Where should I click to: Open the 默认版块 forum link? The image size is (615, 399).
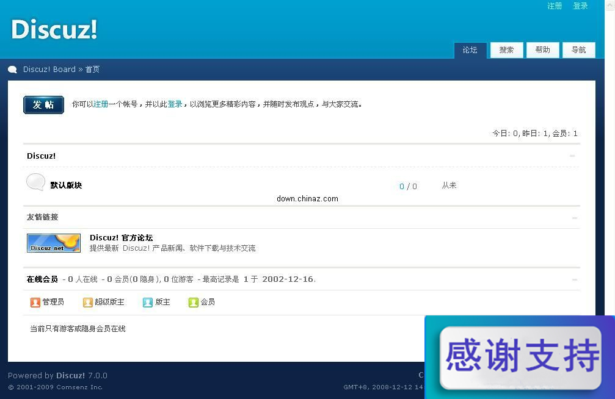[x=66, y=185]
